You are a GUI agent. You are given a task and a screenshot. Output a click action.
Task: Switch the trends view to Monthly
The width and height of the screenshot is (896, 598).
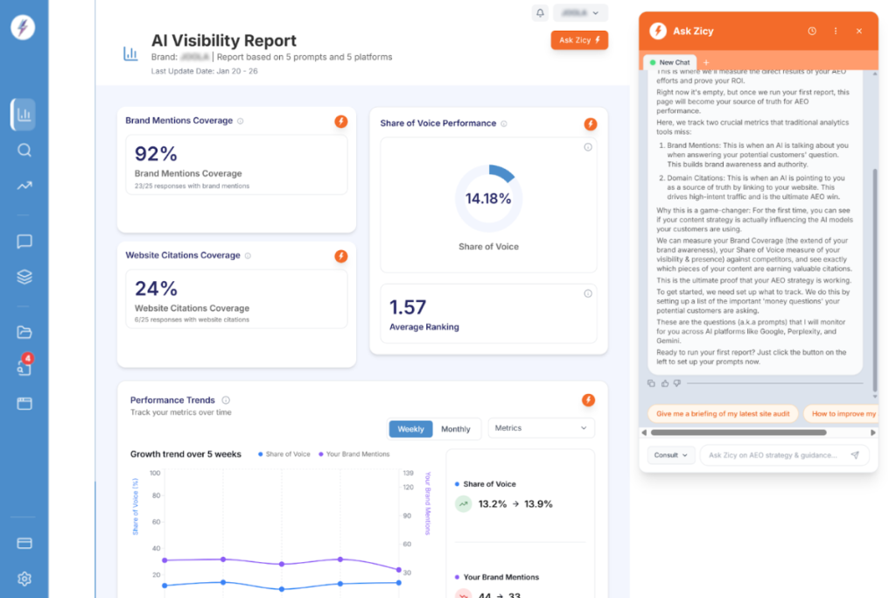click(x=455, y=429)
